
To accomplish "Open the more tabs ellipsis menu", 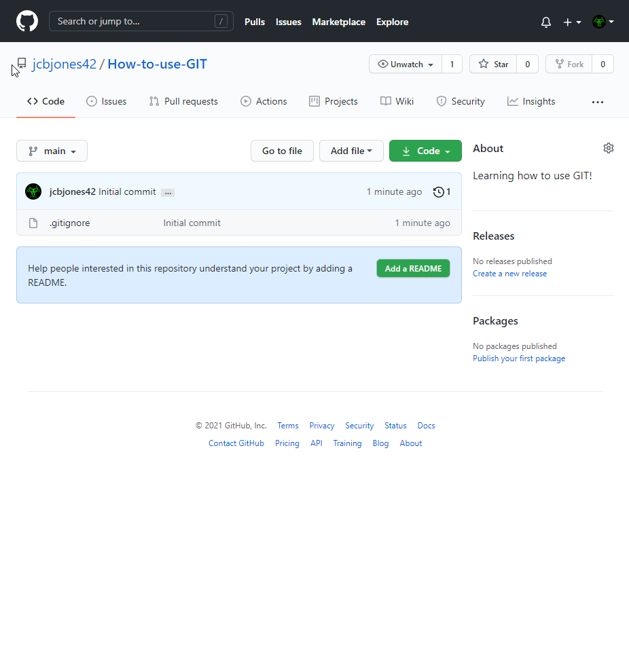I will point(597,102).
